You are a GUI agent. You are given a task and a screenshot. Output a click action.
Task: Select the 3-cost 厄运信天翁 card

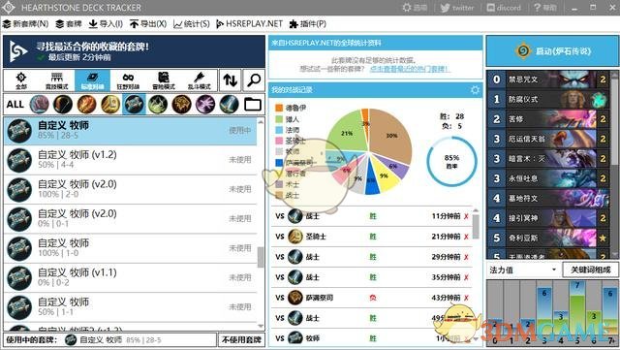pyautogui.click(x=548, y=139)
